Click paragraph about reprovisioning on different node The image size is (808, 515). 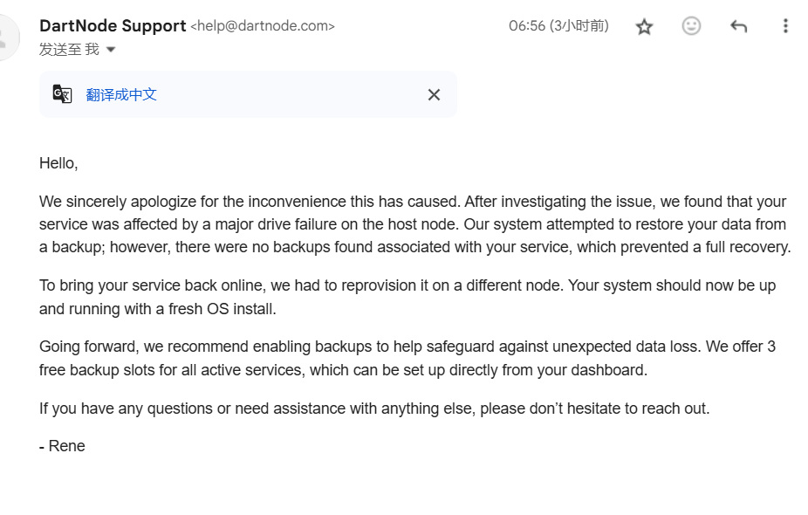tap(407, 297)
